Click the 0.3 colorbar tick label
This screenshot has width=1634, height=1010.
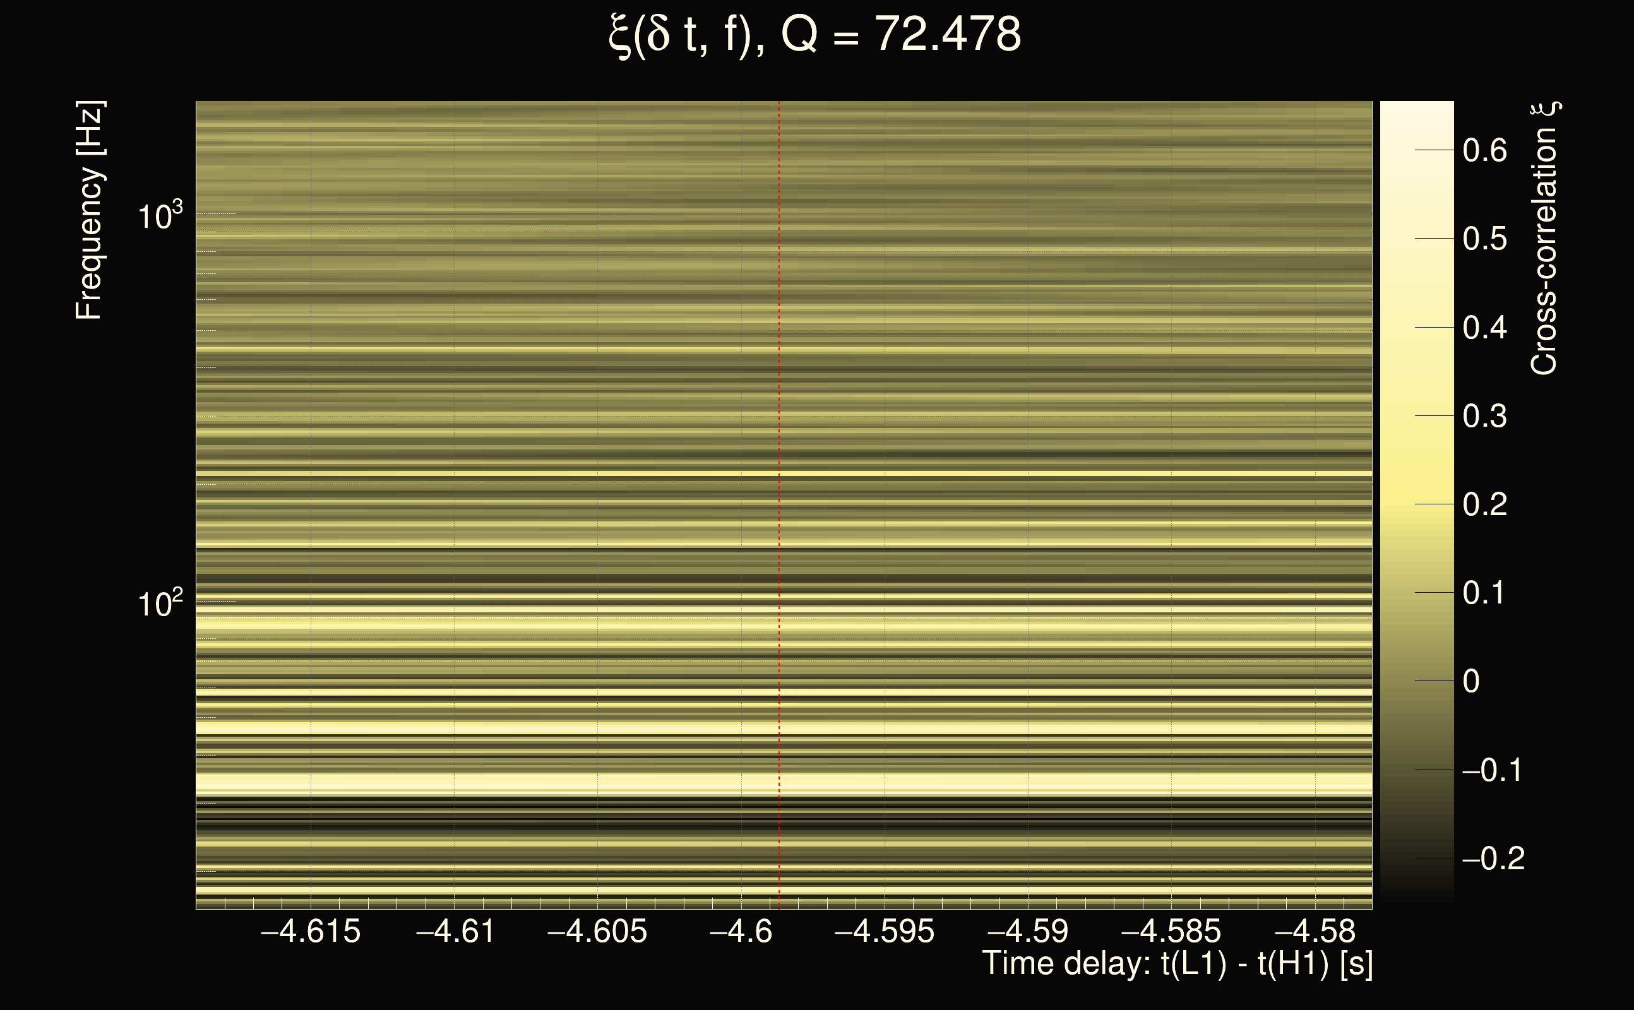pyautogui.click(x=1484, y=417)
